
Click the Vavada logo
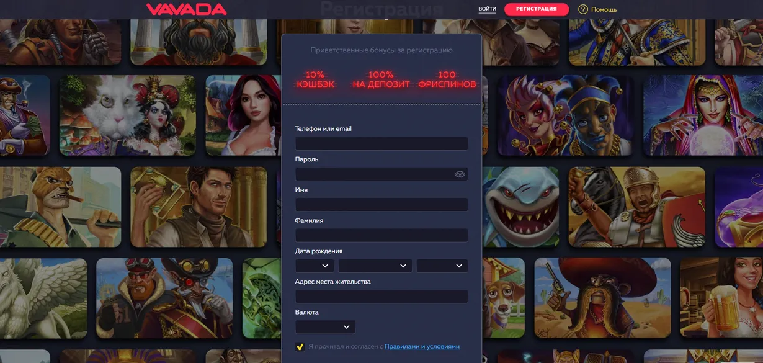point(186,9)
